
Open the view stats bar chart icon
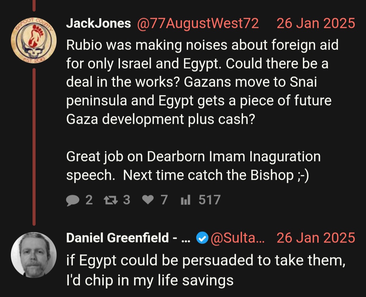pos(186,200)
